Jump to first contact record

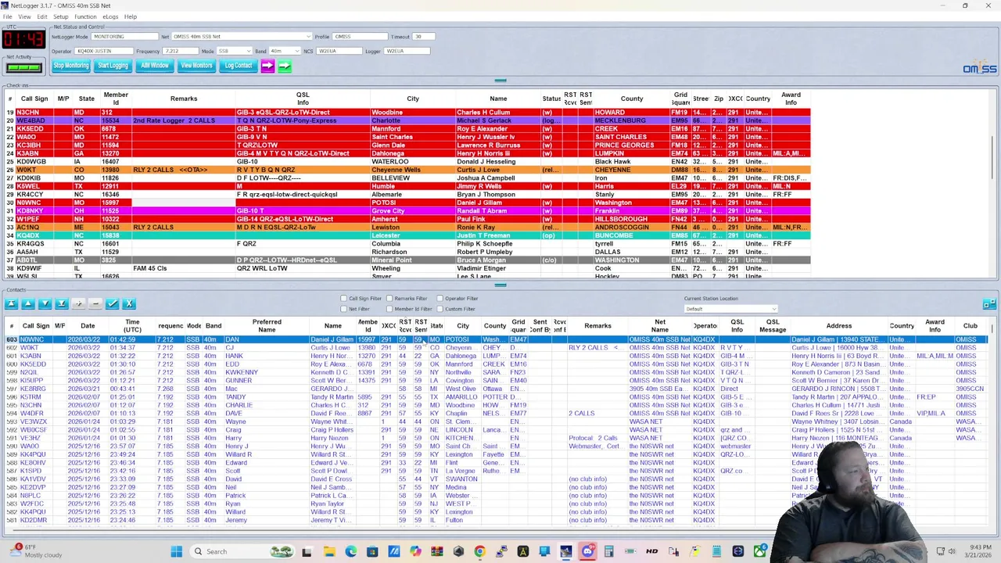point(11,303)
